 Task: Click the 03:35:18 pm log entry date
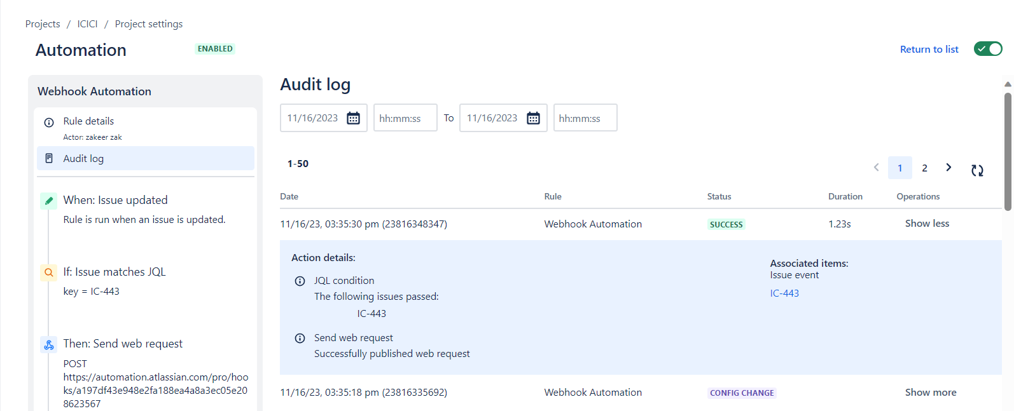point(363,393)
